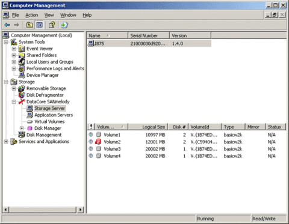Click the DataCore SANmelody icon
The image size is (289, 224).
click(22, 101)
